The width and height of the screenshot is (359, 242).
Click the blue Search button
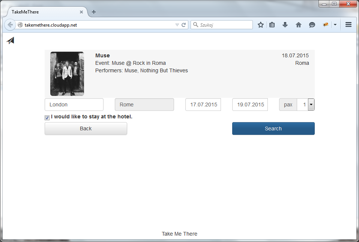(273, 128)
